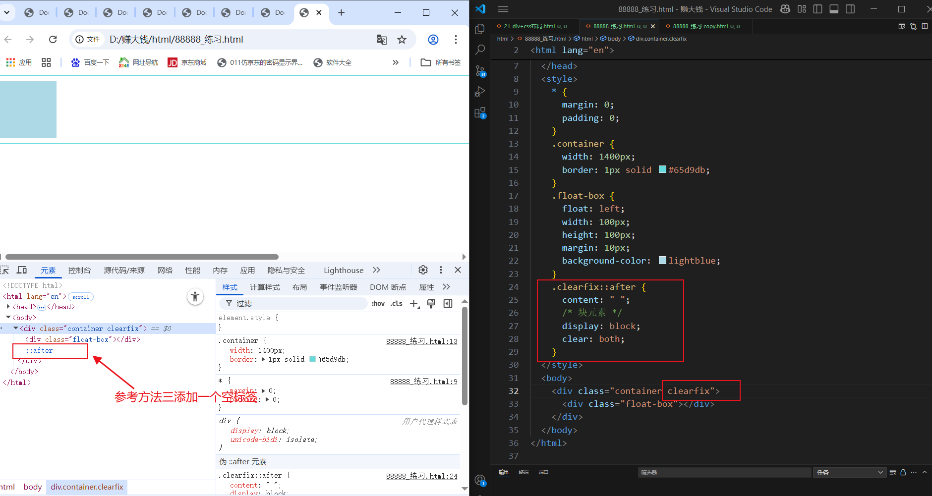Switch to 88888_练习 copy.html editor tab
The height and width of the screenshot is (496, 932).
[706, 26]
